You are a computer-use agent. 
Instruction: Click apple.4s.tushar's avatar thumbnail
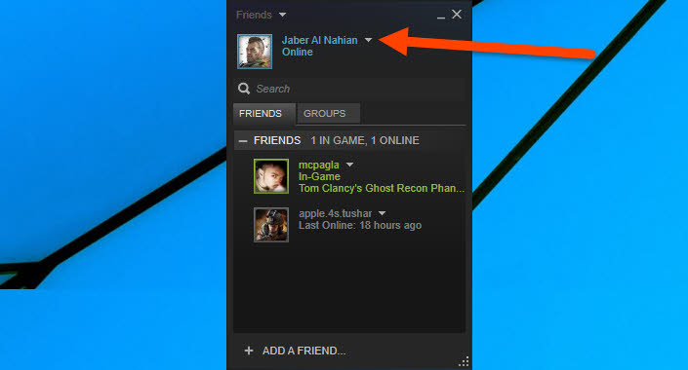coord(271,225)
